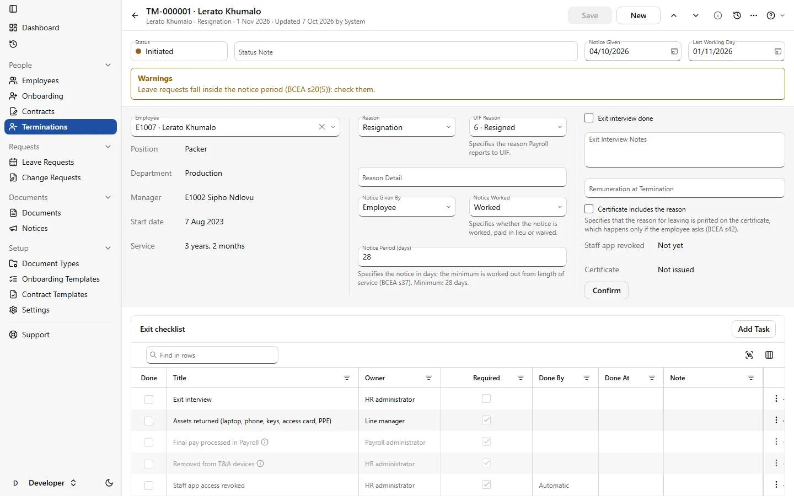Viewport: 794px width, 496px height.
Task: Open Onboarding in the sidebar
Action: coord(61,96)
